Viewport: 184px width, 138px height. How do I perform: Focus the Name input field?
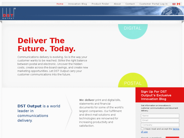[x=160, y=116]
